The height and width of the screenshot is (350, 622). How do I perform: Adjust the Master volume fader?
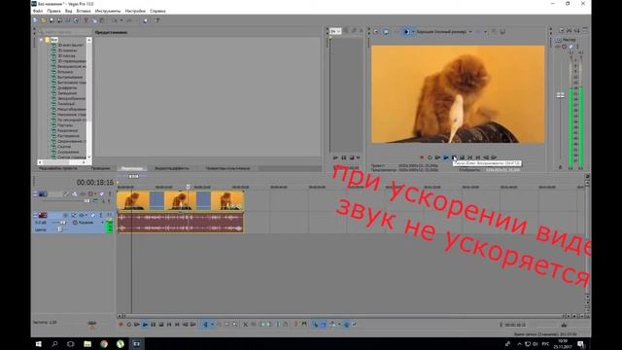click(560, 95)
